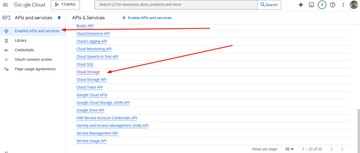360x153 pixels.
Task: Click Enable APIs and services button
Action: [x=147, y=18]
